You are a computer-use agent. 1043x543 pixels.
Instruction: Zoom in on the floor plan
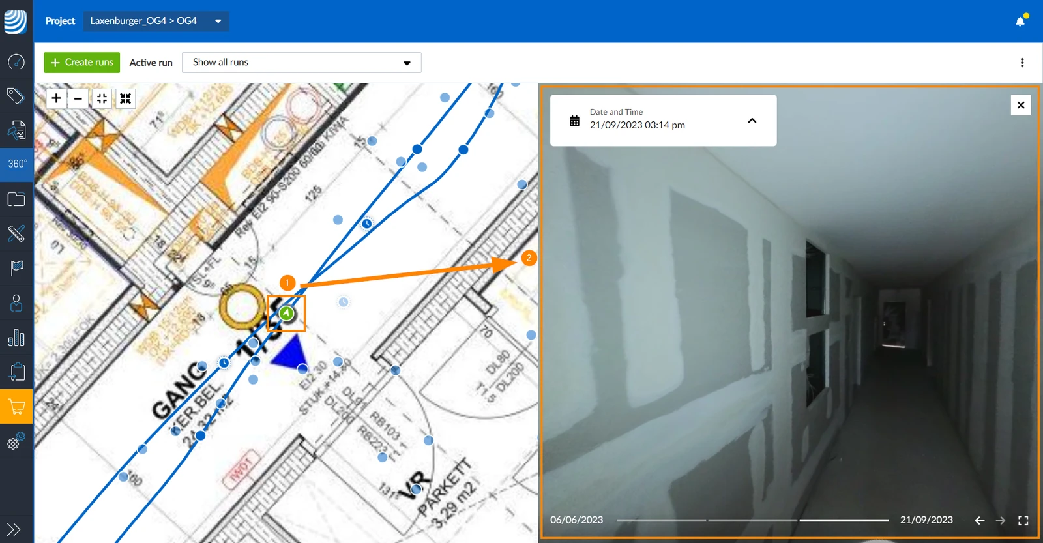click(x=57, y=98)
